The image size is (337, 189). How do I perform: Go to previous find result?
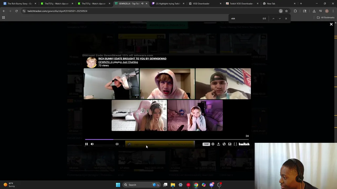tap(273, 18)
